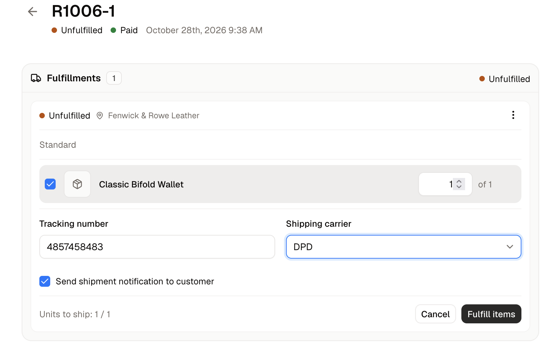Viewport: 555px width, 343px height.
Task: Click the order date October 28th, 2026
Action: tap(204, 30)
